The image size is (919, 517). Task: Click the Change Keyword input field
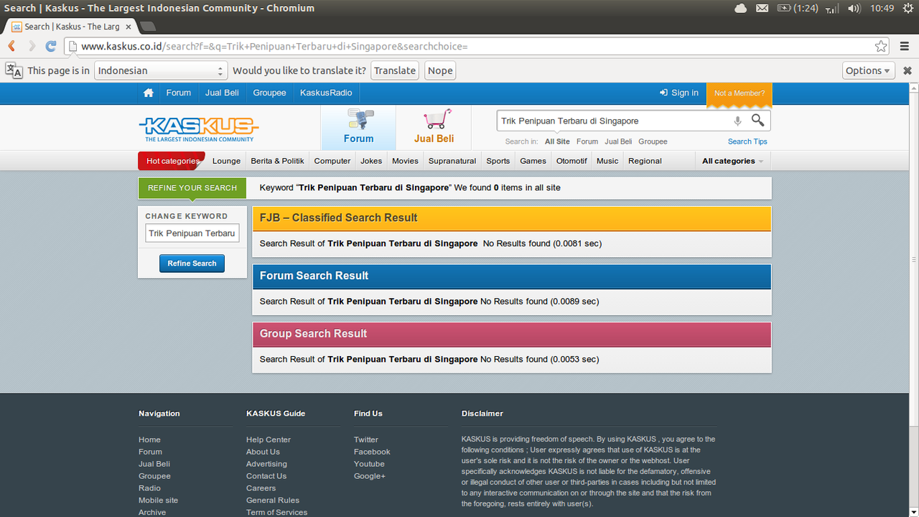pyautogui.click(x=192, y=233)
